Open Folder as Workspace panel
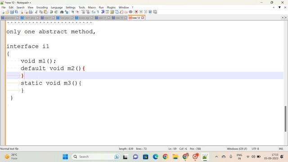The width and height of the screenshot is (288, 162). point(126,12)
